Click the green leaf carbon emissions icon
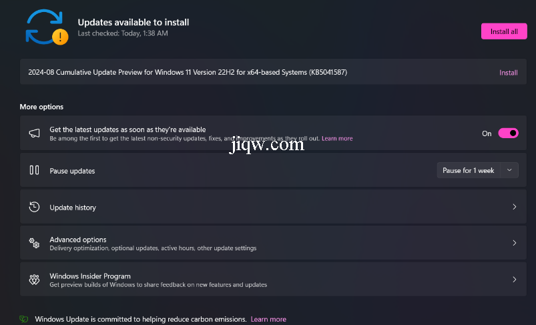The width and height of the screenshot is (536, 325). tap(24, 320)
